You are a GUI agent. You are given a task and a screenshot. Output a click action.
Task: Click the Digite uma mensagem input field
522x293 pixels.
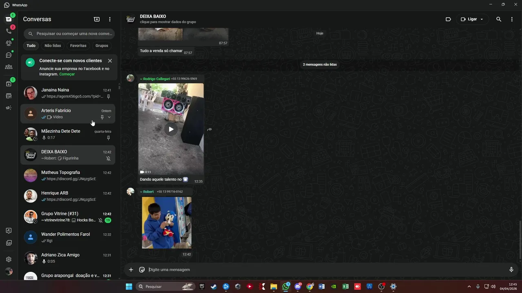pyautogui.click(x=326, y=269)
